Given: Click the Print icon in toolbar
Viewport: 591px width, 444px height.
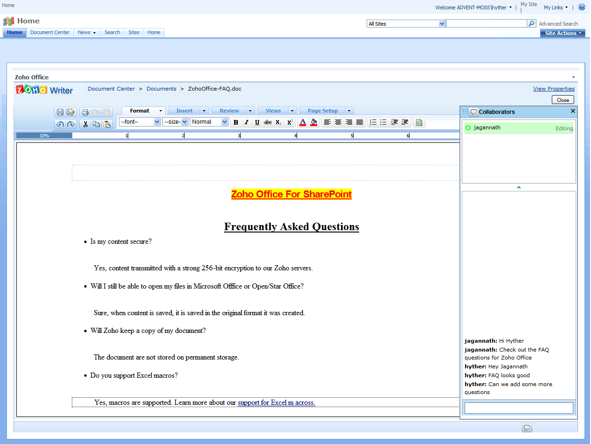Looking at the screenshot, I should tap(85, 112).
